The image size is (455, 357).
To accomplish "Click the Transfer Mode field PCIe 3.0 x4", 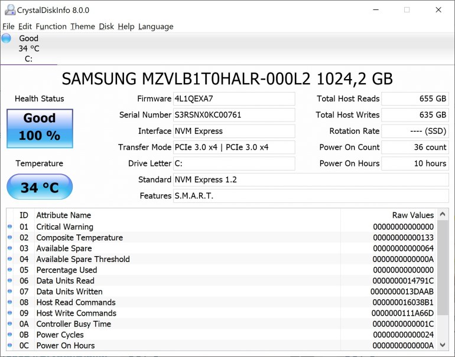I will click(234, 148).
